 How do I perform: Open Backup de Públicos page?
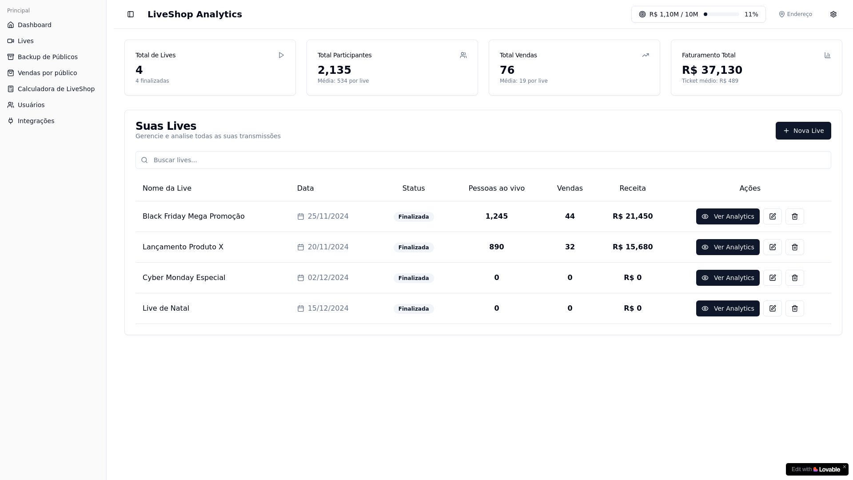(x=53, y=57)
